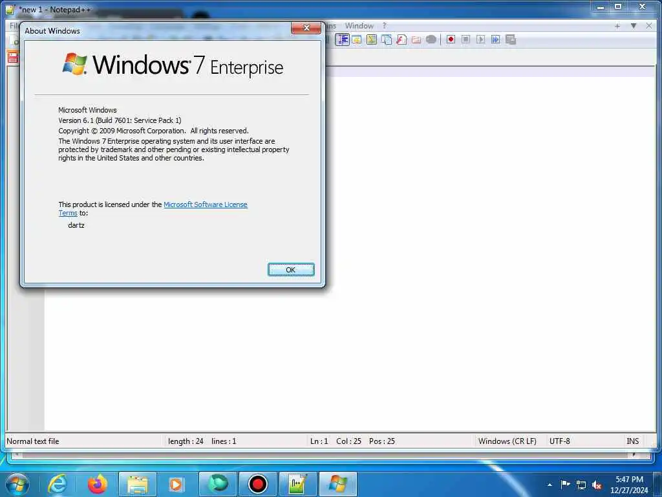662x497 pixels.
Task: Click the Windows 7 Enterprise logo
Action: (173, 65)
